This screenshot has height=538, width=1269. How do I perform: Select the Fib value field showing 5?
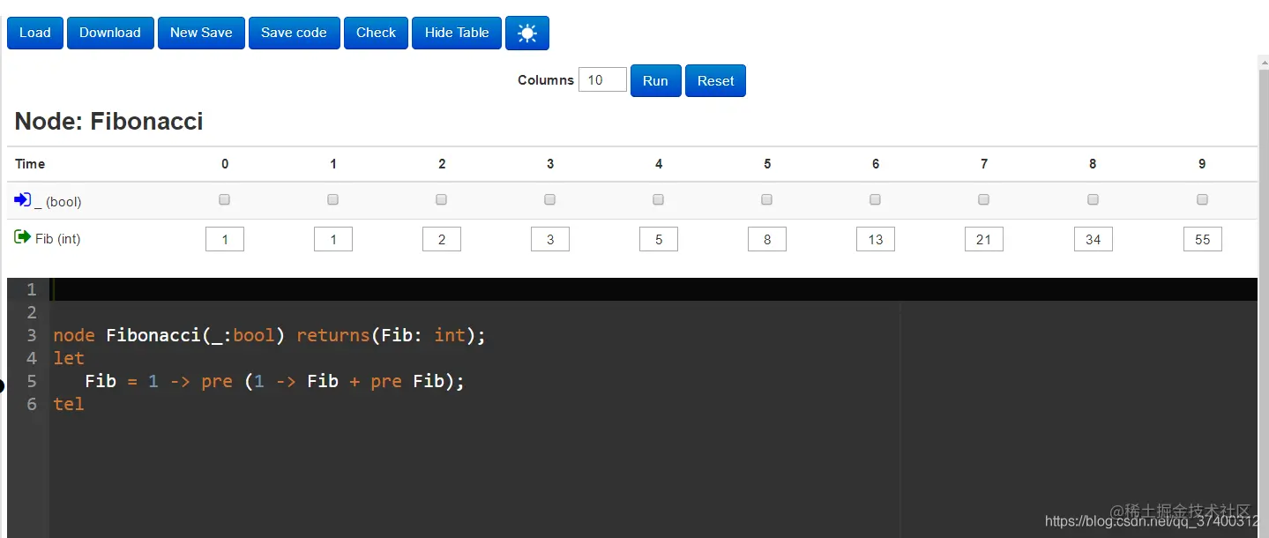coord(659,239)
